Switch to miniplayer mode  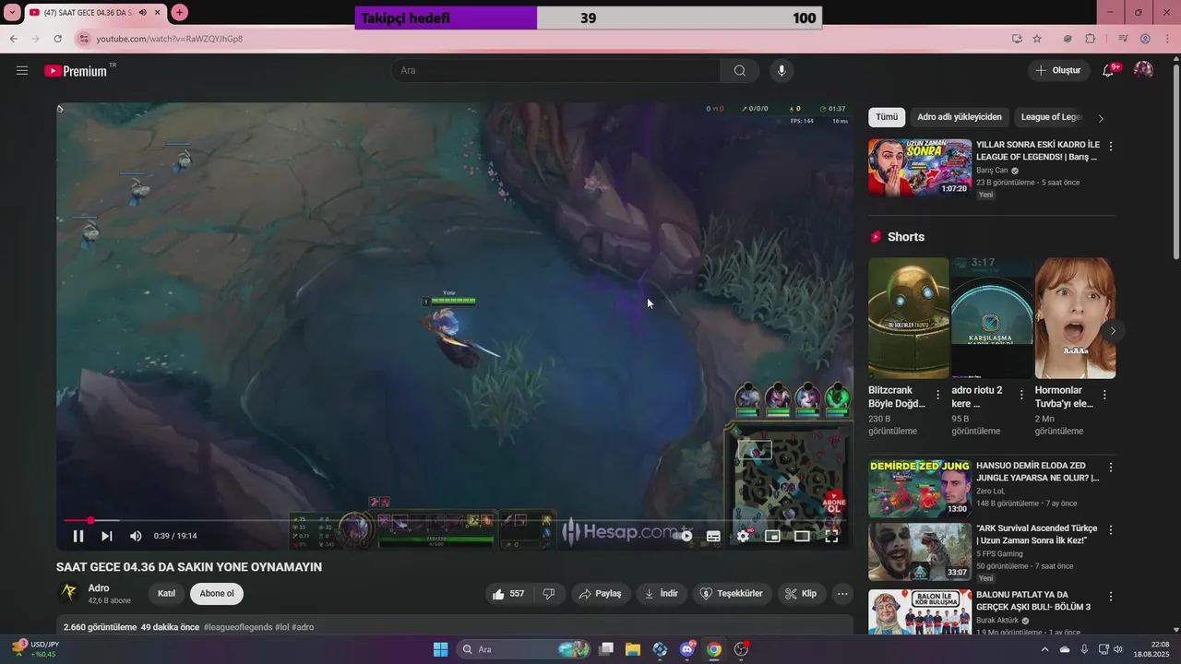click(772, 536)
